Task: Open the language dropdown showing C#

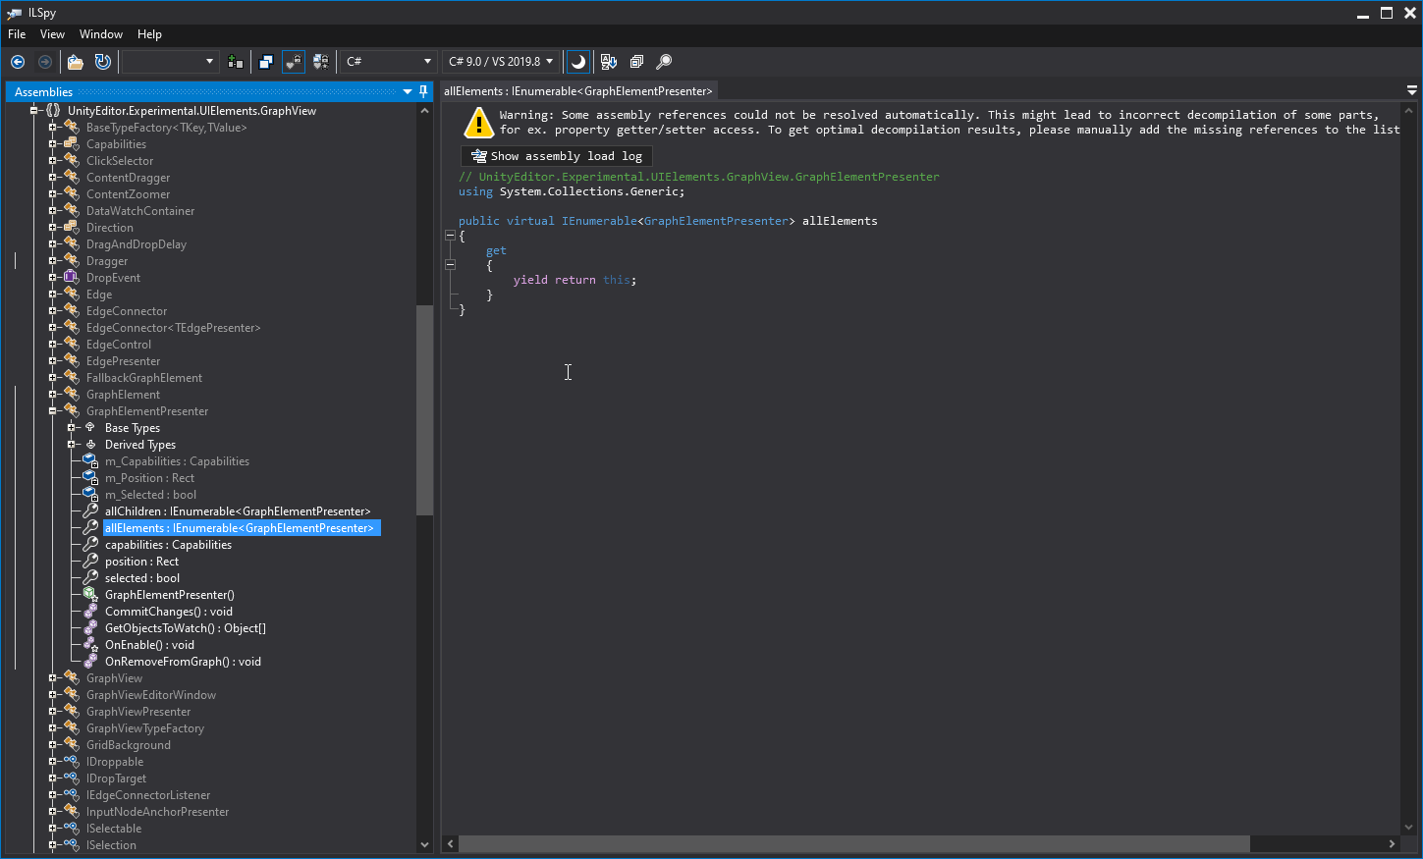Action: 388,61
